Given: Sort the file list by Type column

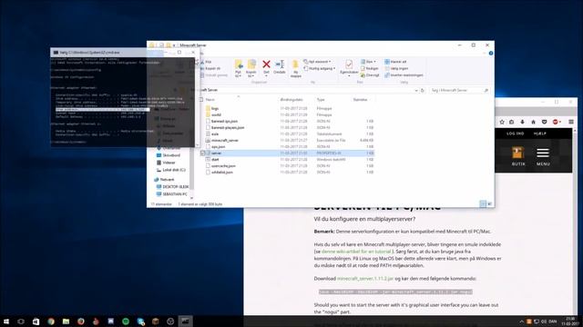Looking at the screenshot, I should (x=321, y=99).
